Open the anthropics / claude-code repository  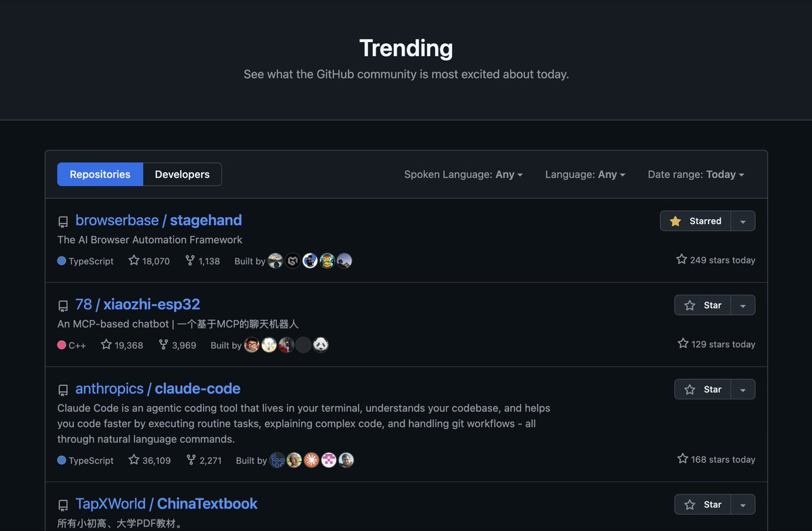[x=158, y=389]
